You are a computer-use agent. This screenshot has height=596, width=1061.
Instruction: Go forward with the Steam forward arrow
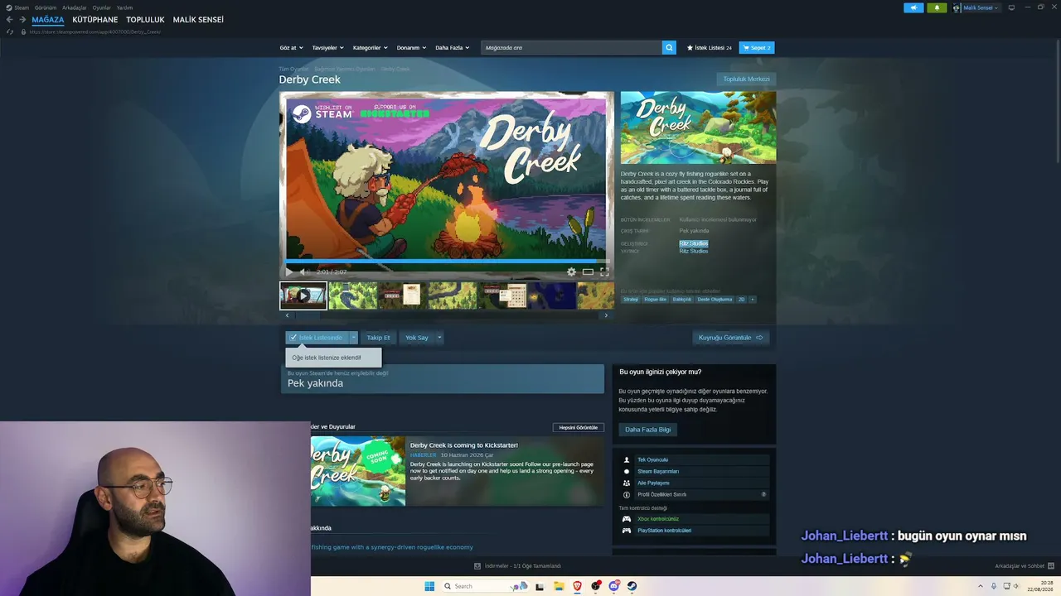coord(22,20)
